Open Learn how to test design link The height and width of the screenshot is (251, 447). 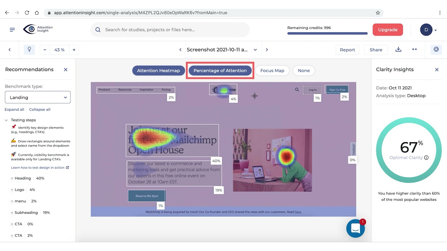point(38,167)
